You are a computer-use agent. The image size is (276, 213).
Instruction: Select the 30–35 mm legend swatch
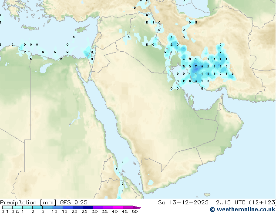98,207
